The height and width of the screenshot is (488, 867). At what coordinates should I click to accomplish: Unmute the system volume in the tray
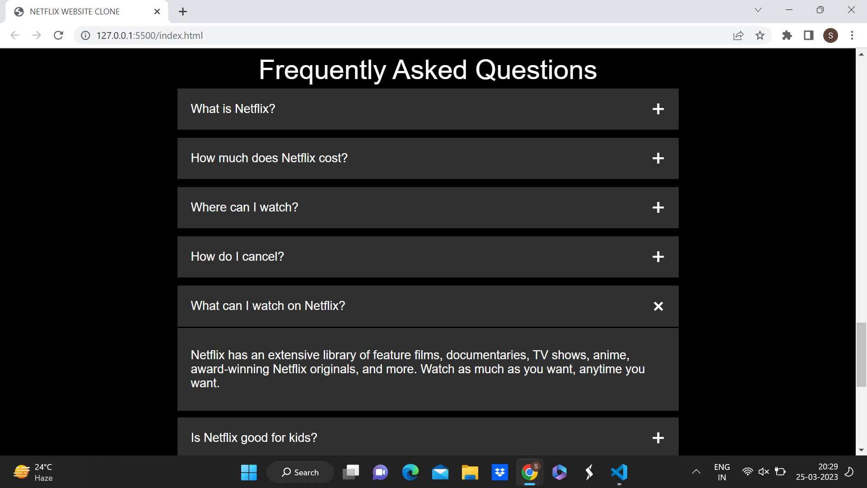(x=764, y=471)
